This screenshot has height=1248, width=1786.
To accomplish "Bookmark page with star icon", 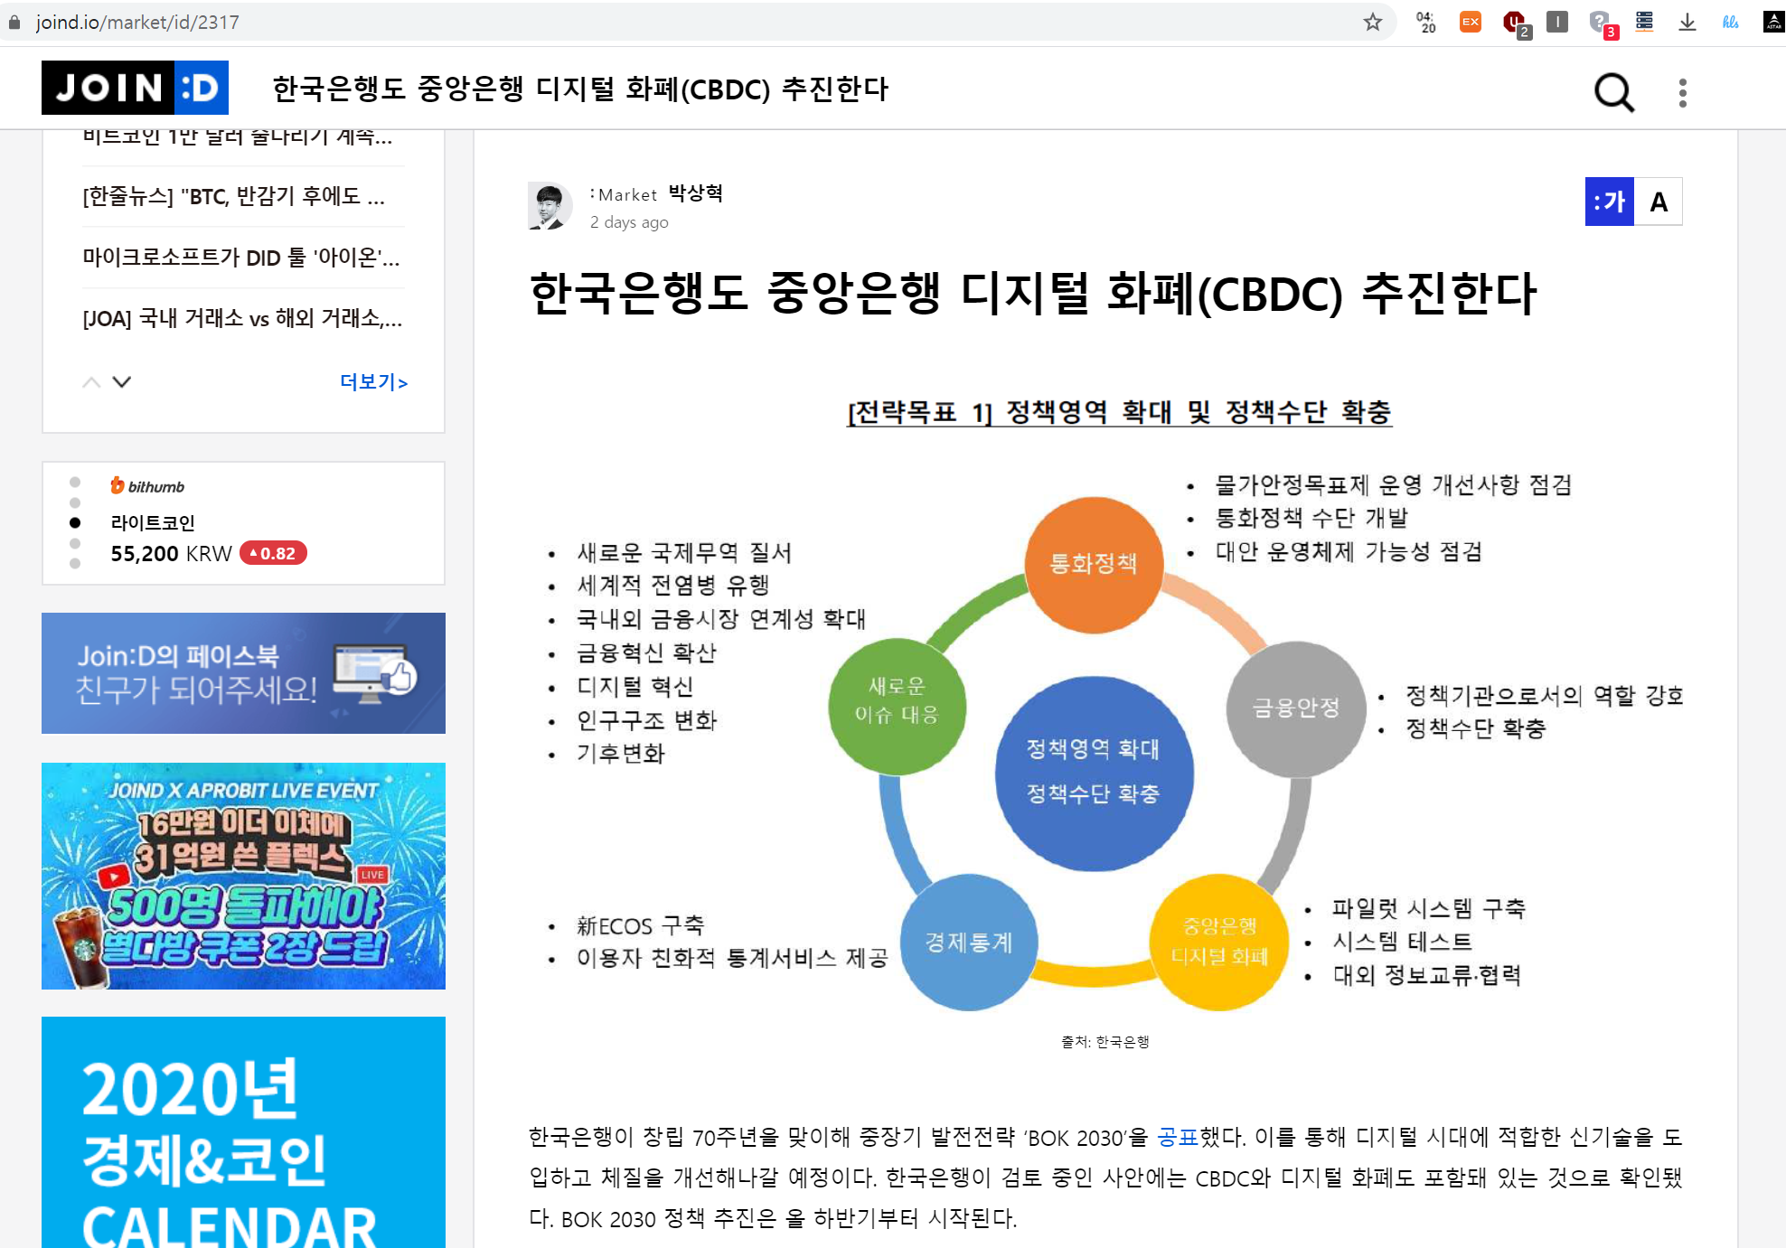I will [1372, 22].
